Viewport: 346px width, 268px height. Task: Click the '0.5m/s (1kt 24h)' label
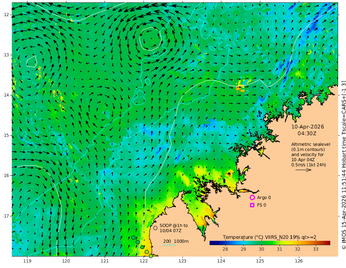[309, 165]
